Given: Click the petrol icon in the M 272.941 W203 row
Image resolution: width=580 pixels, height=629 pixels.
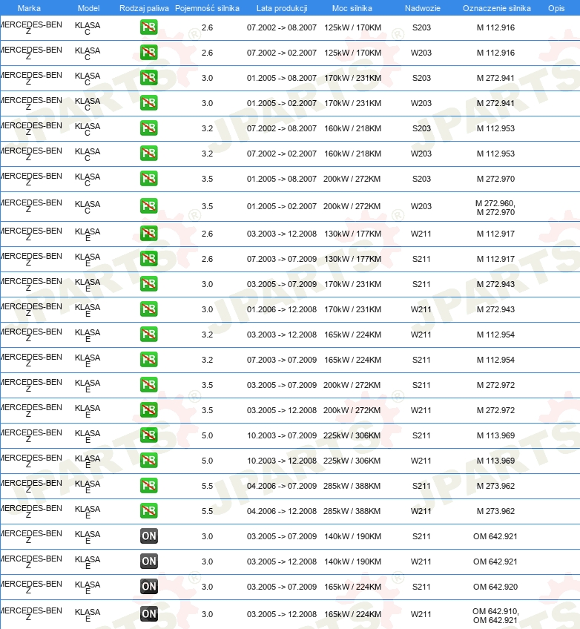Looking at the screenshot, I should pos(149,103).
